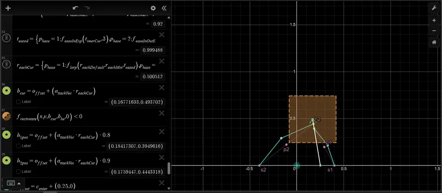Image resolution: width=442 pixels, height=193 pixels.
Task: Click the expression list scrollbar thumb
Action: (169, 168)
